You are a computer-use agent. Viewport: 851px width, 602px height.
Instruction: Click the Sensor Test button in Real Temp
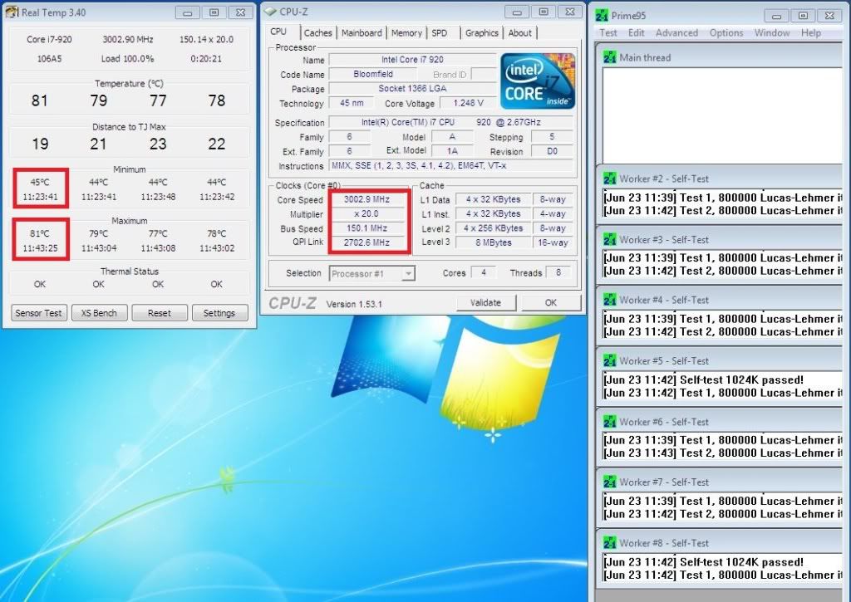click(x=38, y=313)
